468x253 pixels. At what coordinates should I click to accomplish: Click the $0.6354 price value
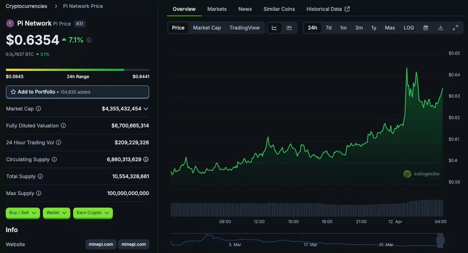coord(32,40)
